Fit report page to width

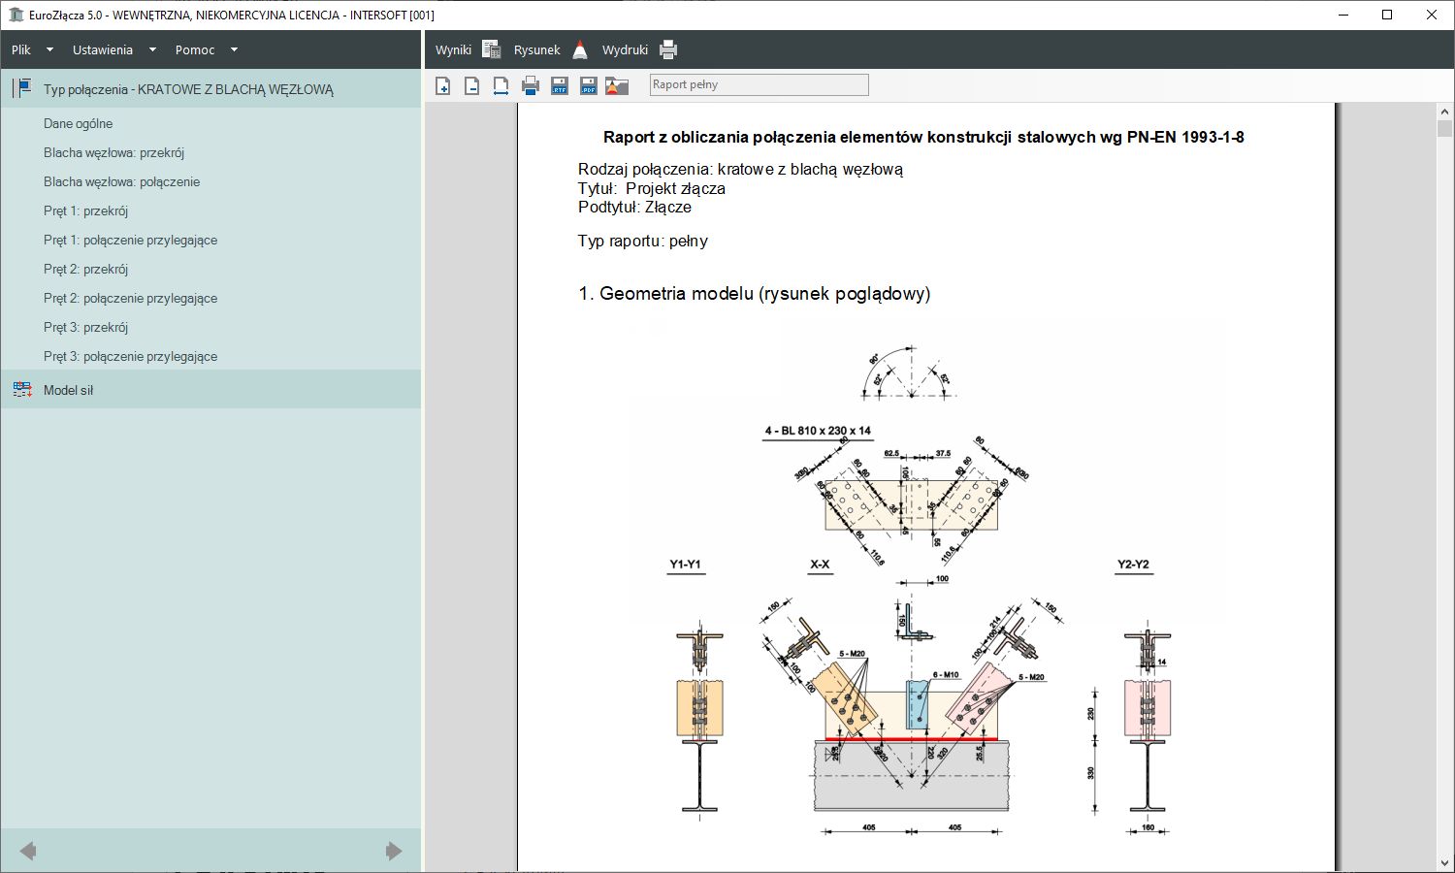pos(501,85)
